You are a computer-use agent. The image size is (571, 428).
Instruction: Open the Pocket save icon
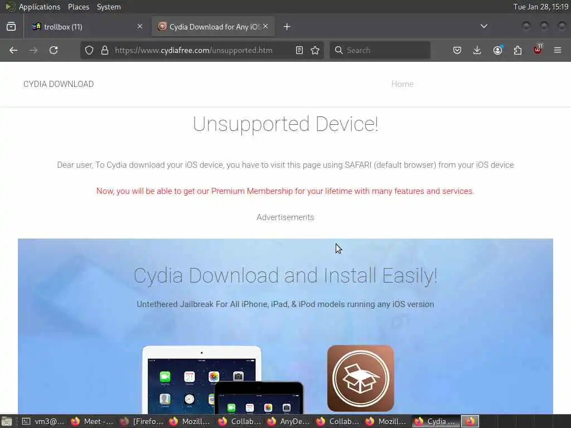pyautogui.click(x=457, y=50)
